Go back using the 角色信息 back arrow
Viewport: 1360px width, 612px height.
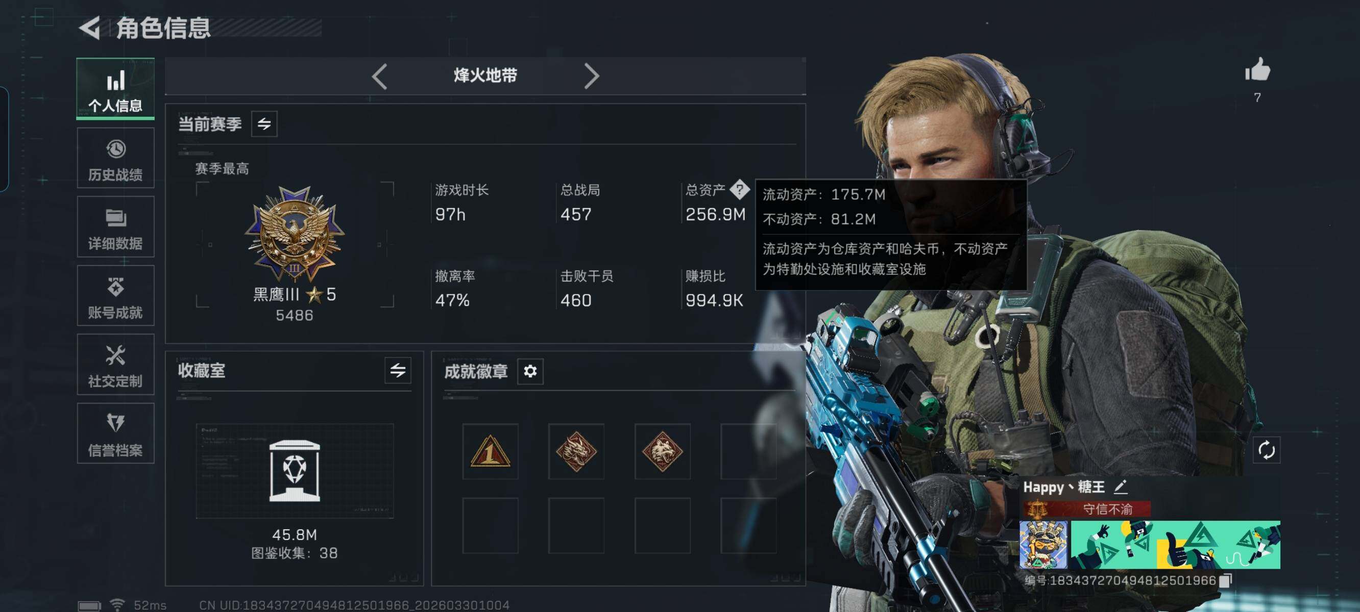(x=90, y=28)
